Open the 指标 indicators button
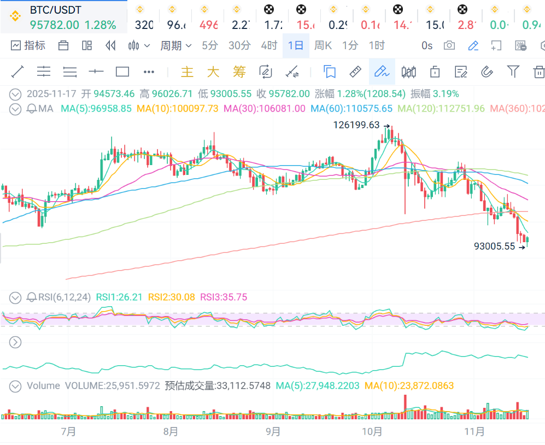 (28, 45)
